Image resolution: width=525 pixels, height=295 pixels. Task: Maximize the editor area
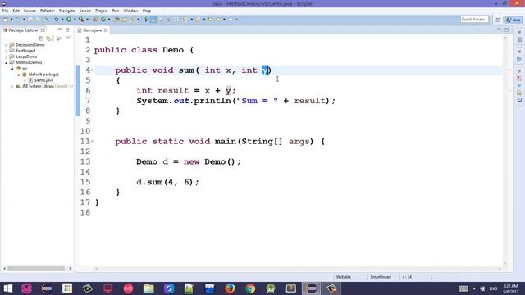[507, 29]
